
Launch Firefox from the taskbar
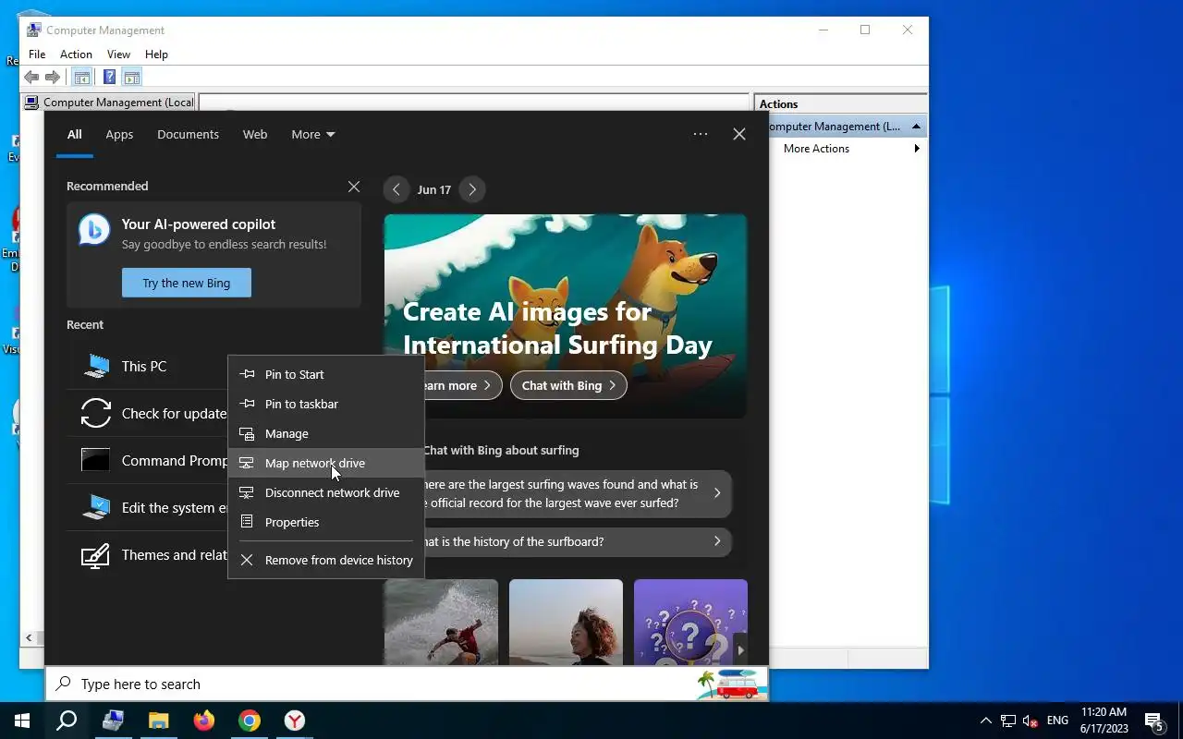(203, 721)
